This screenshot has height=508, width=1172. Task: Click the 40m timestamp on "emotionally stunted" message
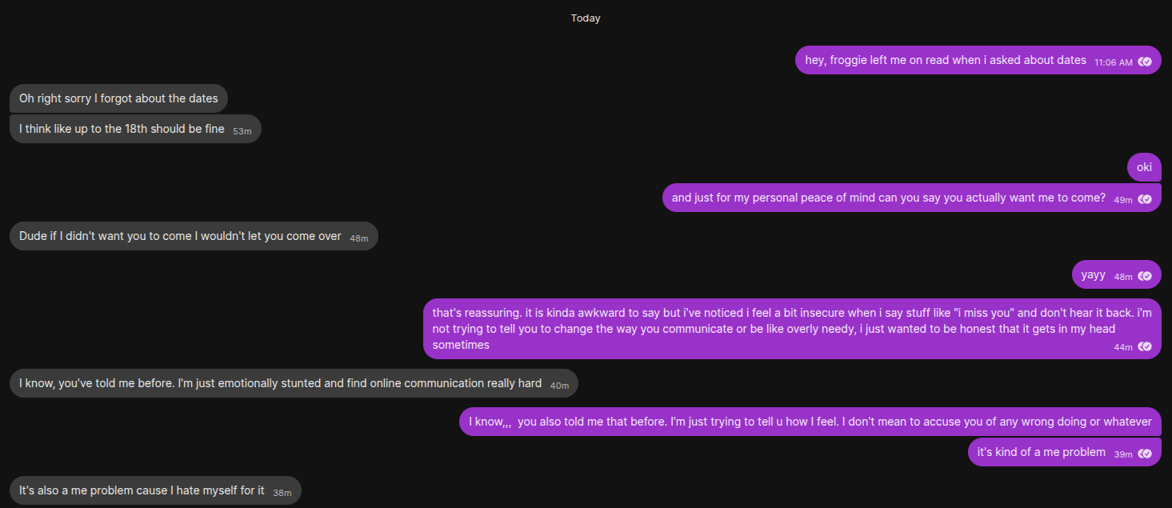point(559,385)
